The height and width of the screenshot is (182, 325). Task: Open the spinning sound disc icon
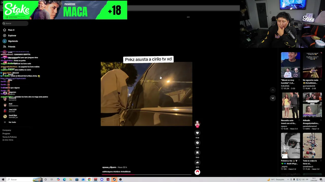click(x=197, y=172)
